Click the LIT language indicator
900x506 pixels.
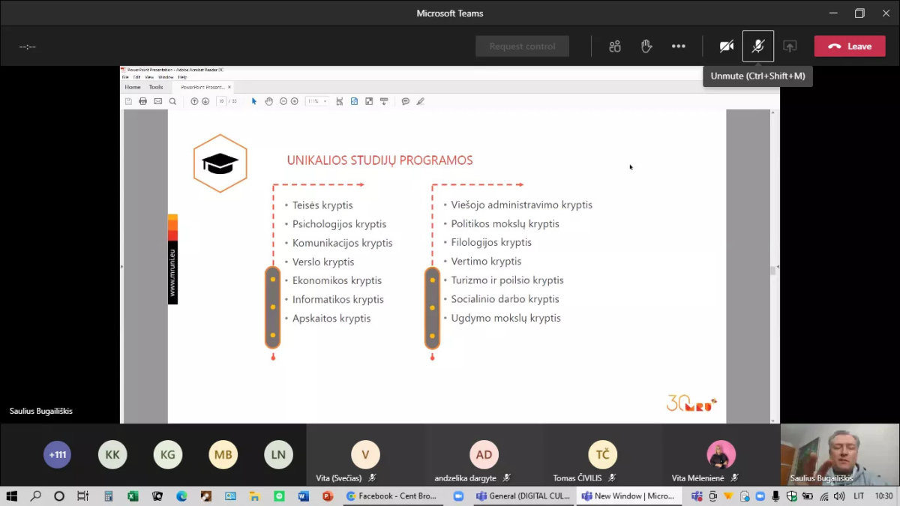point(859,496)
